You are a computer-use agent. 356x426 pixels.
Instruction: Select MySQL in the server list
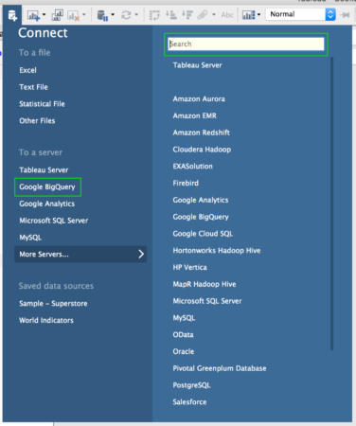pos(184,318)
